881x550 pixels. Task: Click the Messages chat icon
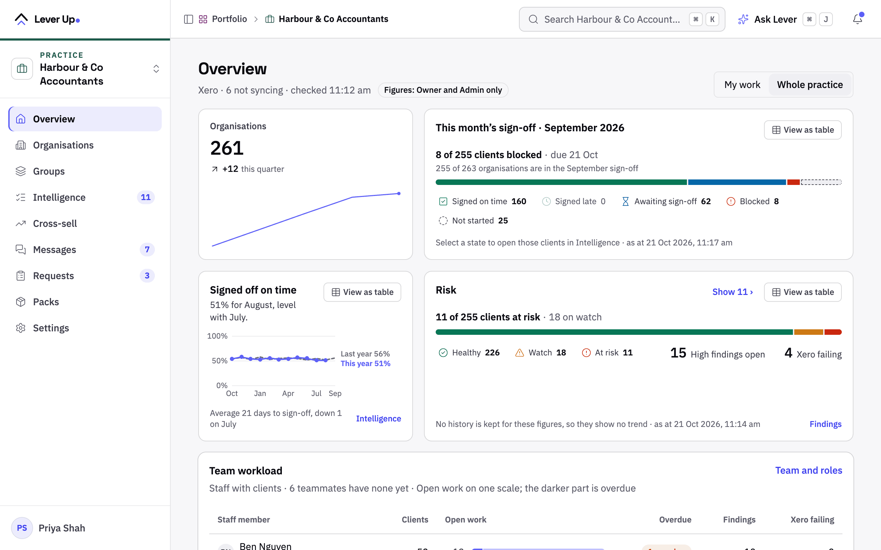[21, 250]
